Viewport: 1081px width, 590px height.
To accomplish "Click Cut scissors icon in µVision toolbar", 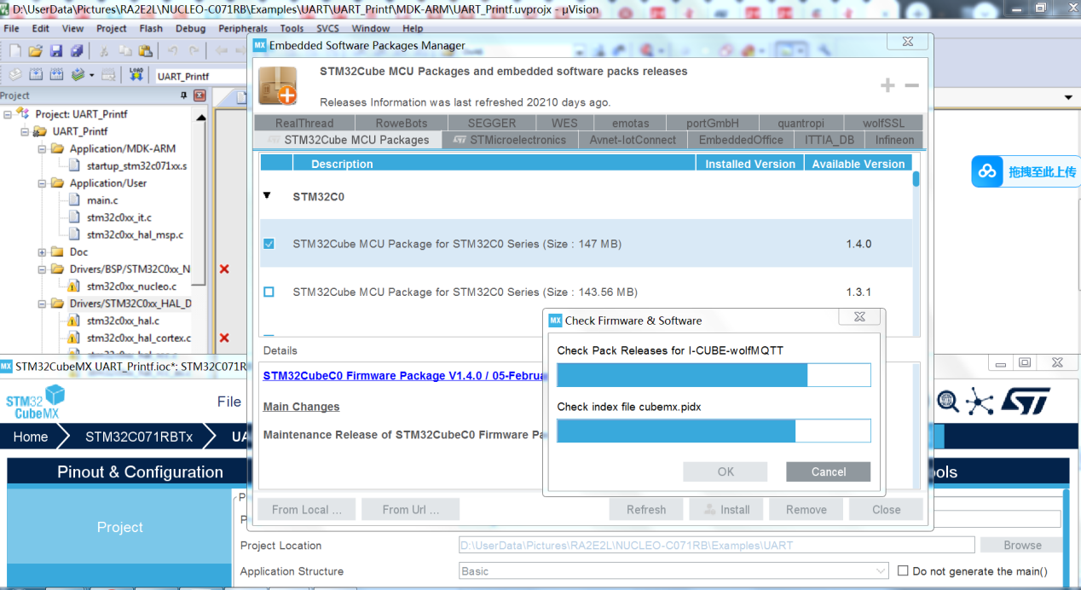I will tap(103, 51).
